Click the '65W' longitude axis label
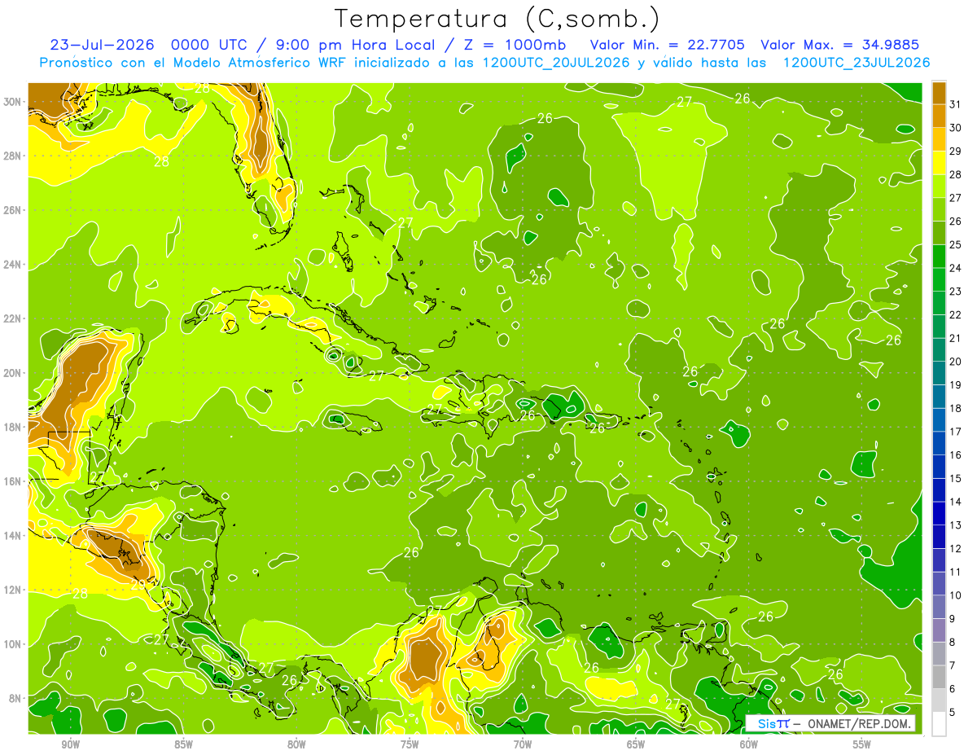This screenshot has width=977, height=755. (636, 744)
